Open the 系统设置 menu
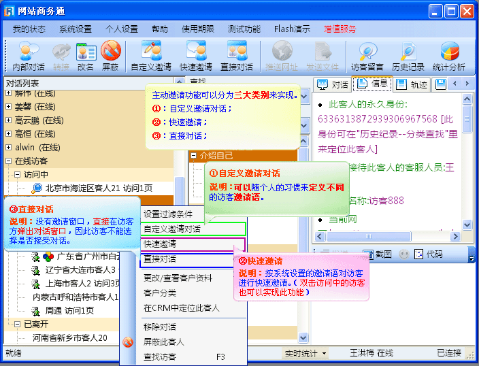479x366 pixels. pyautogui.click(x=75, y=29)
